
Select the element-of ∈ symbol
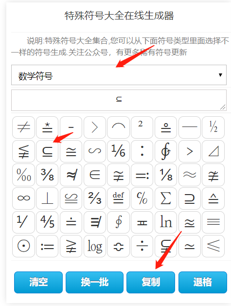tap(95, 175)
